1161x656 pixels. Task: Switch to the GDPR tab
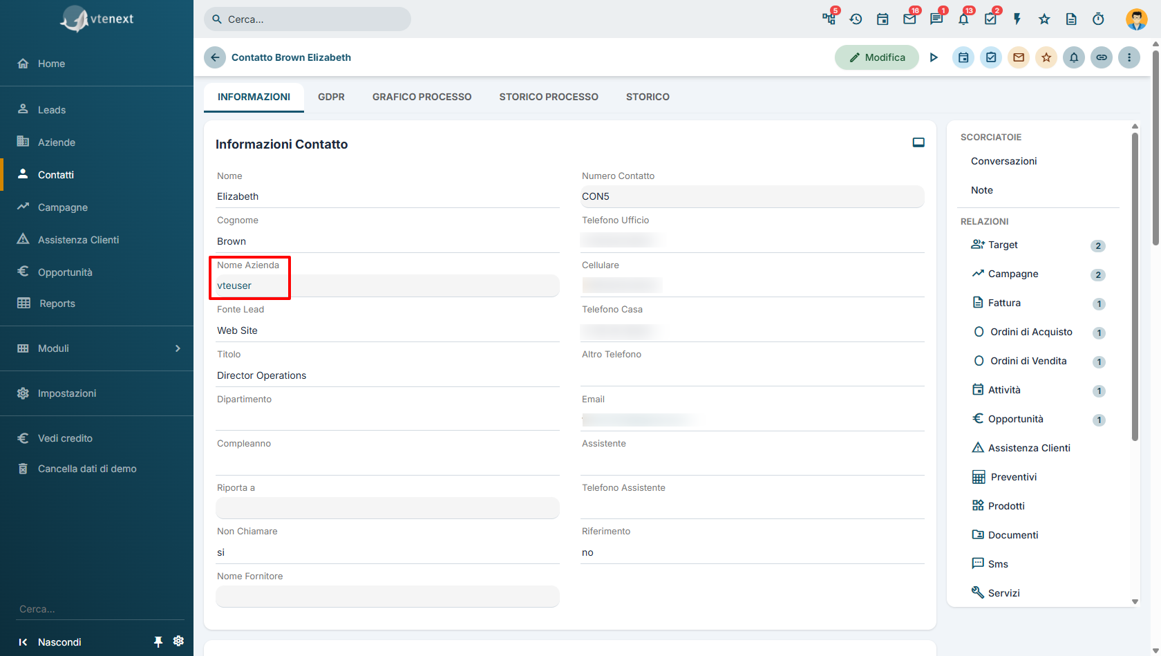click(331, 97)
